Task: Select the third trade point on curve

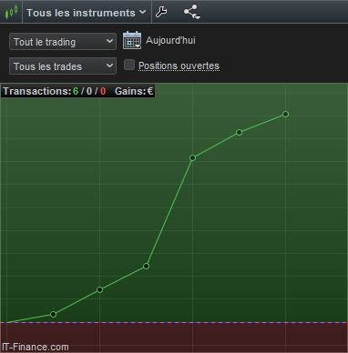Action: [146, 266]
